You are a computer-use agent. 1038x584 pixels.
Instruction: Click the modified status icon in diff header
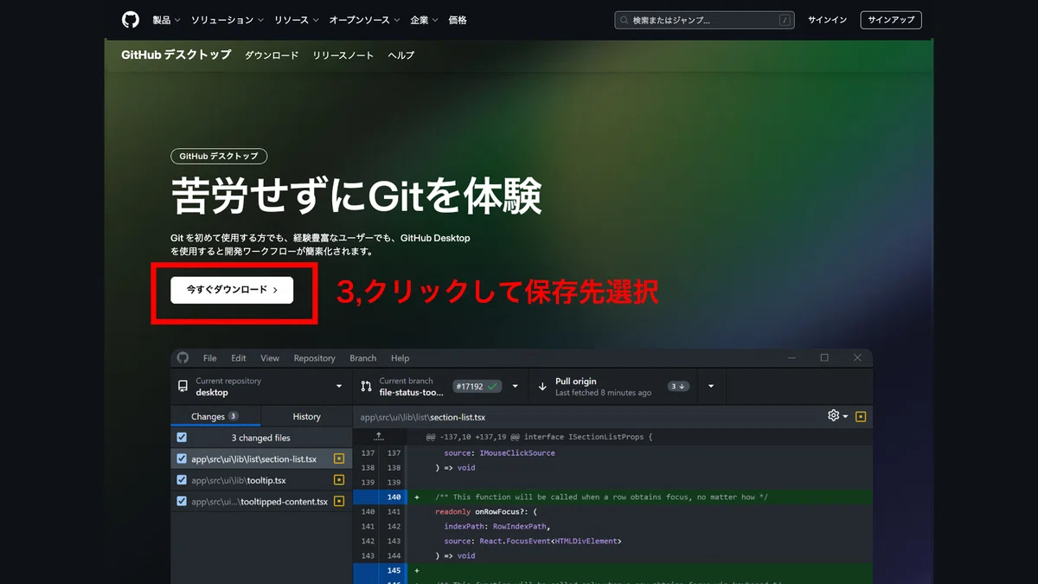(861, 416)
